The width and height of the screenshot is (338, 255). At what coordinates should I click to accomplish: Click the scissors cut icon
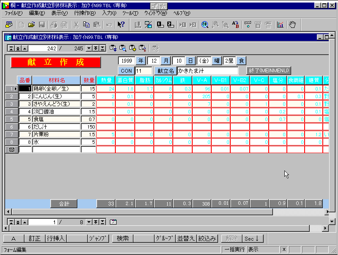[76, 25]
